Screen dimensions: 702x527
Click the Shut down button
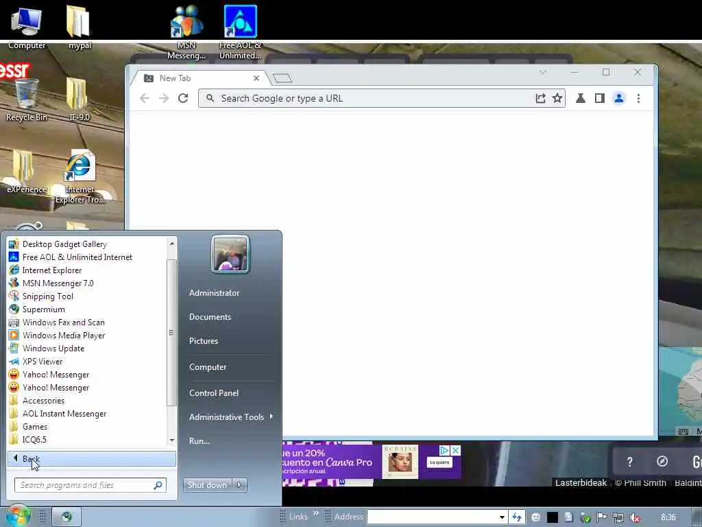[x=207, y=485]
